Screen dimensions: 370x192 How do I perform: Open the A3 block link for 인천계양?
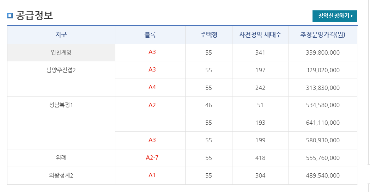(152, 52)
